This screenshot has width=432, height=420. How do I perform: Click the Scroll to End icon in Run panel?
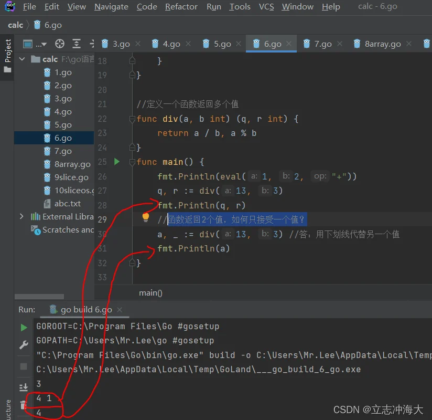click(x=24, y=387)
